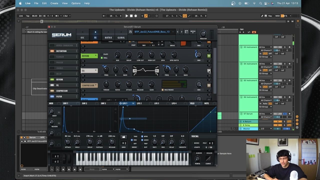Click the Set locator button

[x=242, y=29]
